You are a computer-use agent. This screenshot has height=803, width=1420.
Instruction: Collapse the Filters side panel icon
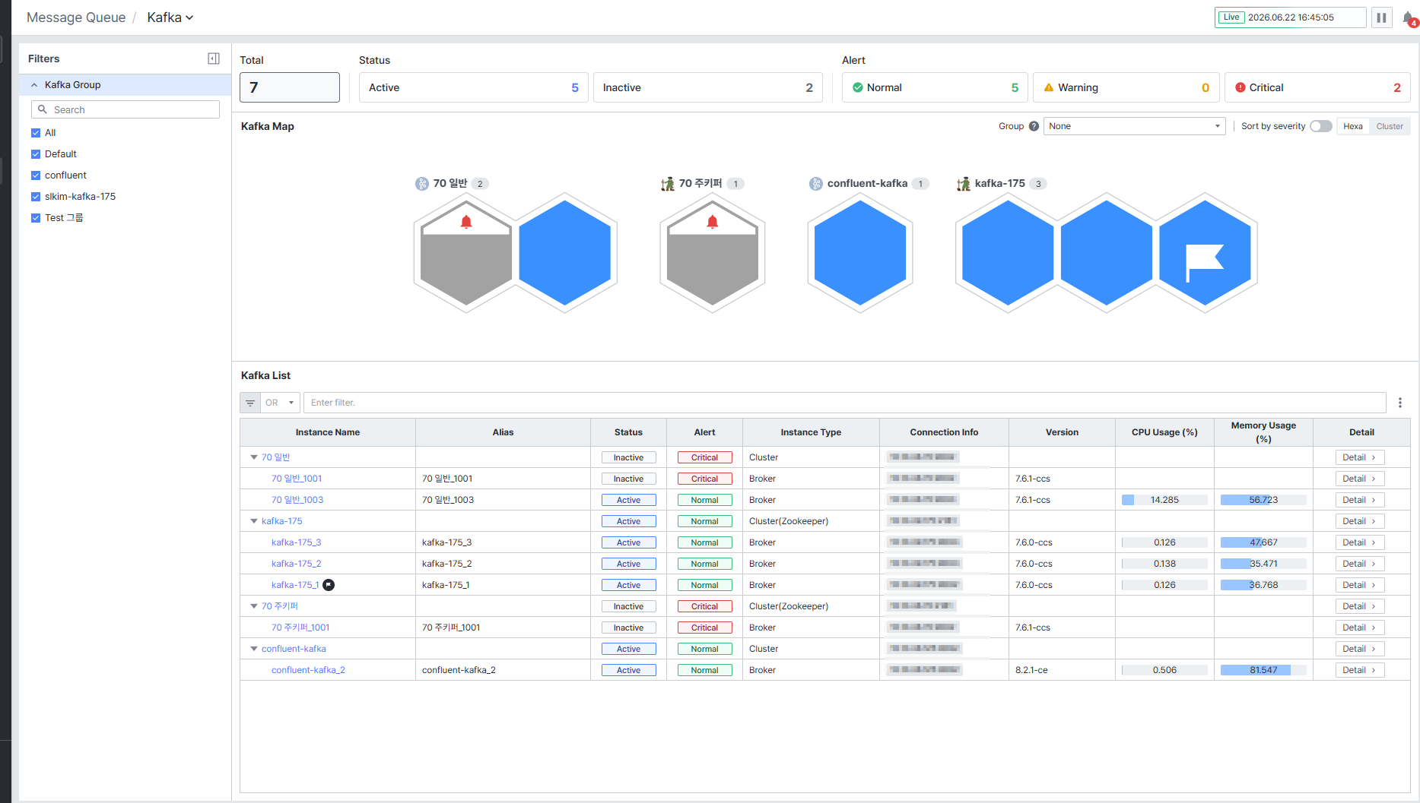coord(214,58)
